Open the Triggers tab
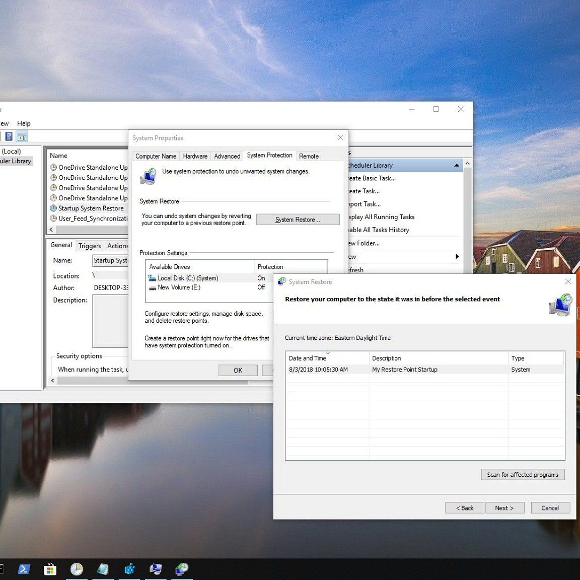Viewport: 580px width, 580px height. pyautogui.click(x=90, y=246)
